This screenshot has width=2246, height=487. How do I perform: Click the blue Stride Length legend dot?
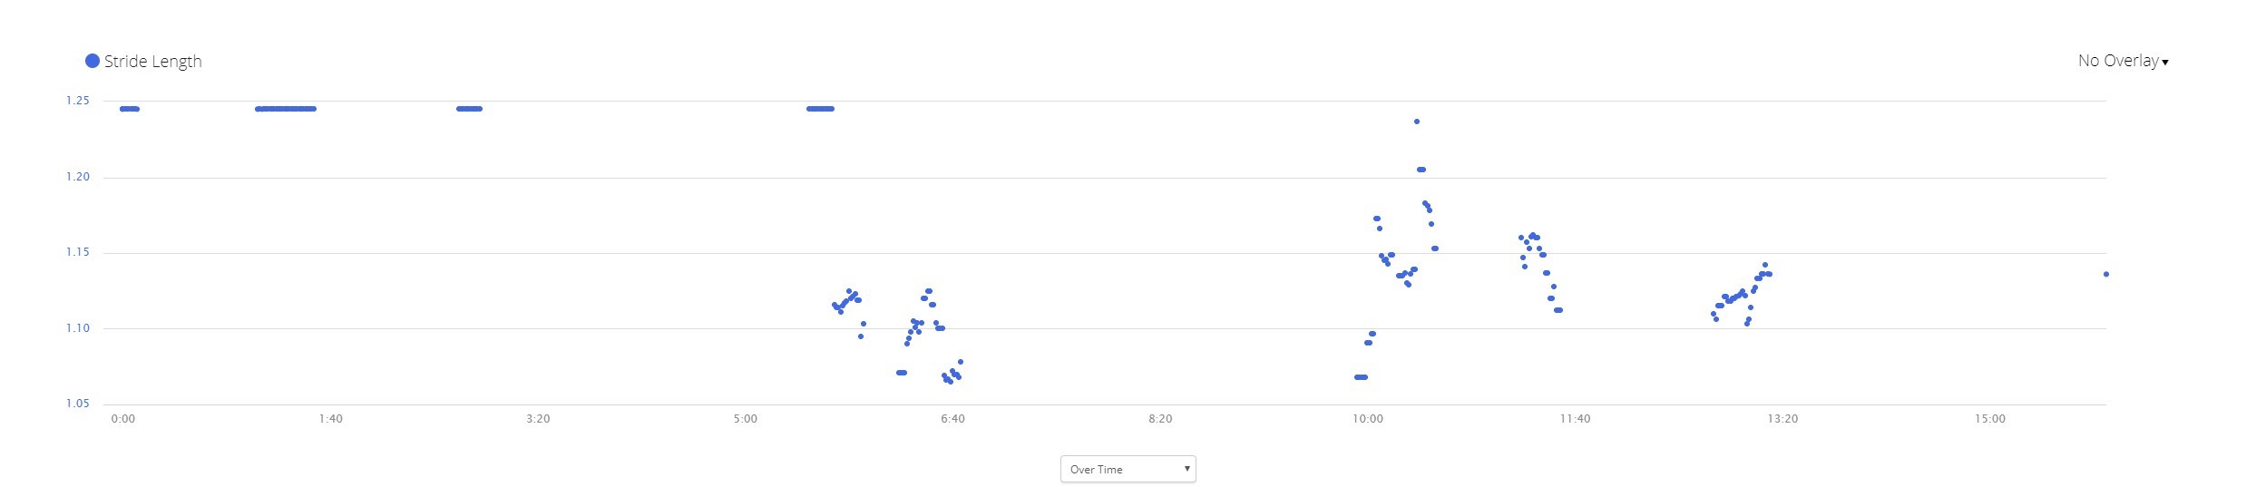pos(92,61)
